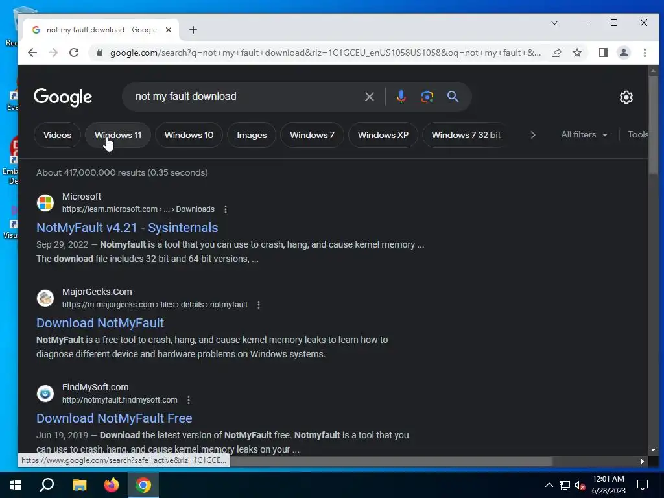Select the Windows XP filter chip
Screen dimensions: 664x498
click(383, 135)
